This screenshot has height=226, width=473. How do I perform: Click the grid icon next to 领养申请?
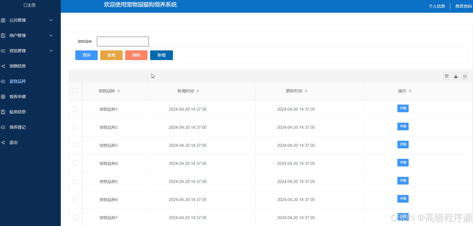(x=3, y=97)
